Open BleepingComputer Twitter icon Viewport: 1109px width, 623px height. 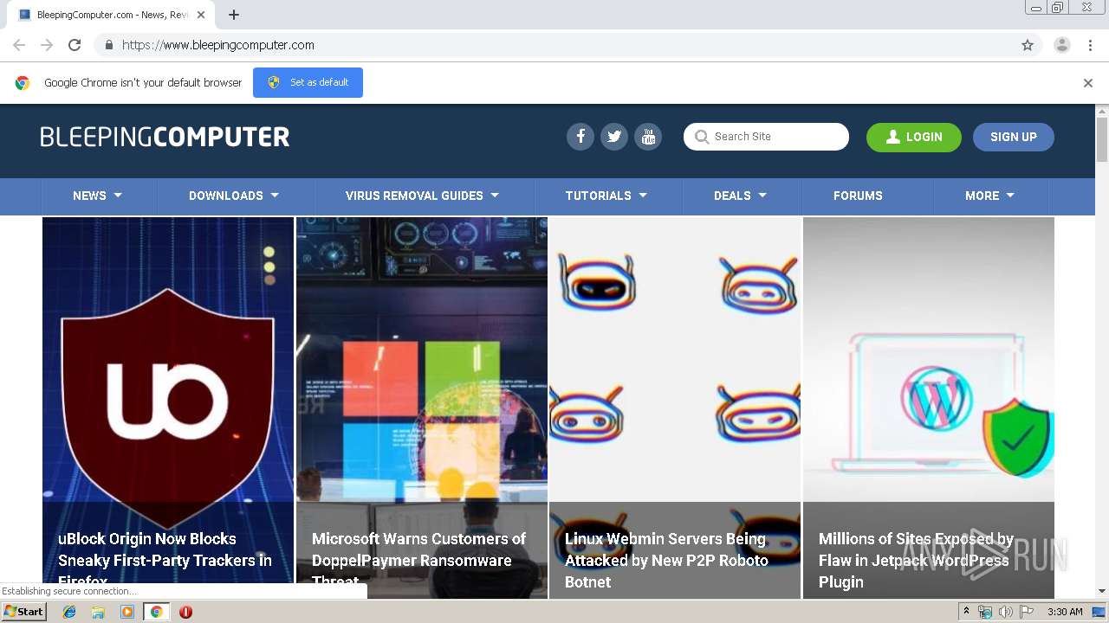point(614,137)
